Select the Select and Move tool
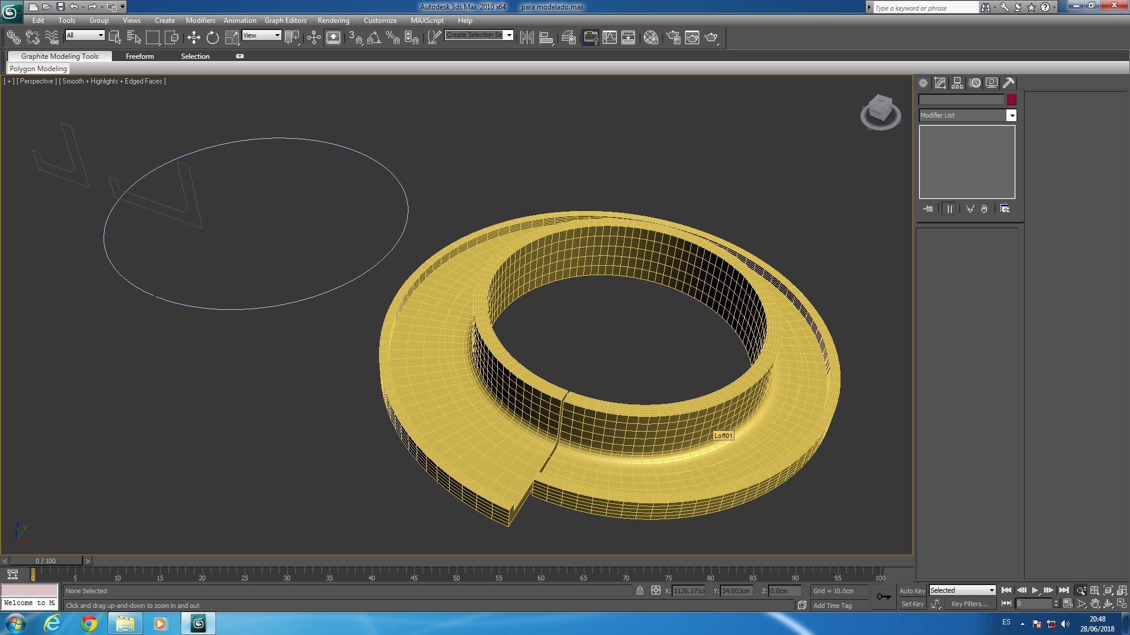 pyautogui.click(x=194, y=38)
